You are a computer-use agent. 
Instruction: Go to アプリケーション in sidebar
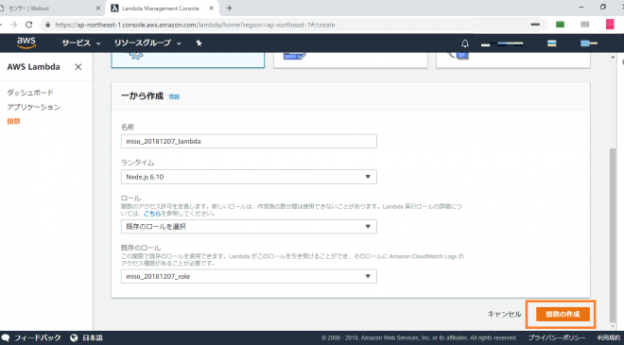[x=33, y=107]
